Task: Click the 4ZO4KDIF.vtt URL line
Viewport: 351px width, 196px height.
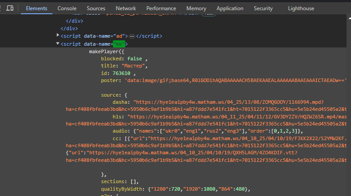Action: [x=182, y=153]
